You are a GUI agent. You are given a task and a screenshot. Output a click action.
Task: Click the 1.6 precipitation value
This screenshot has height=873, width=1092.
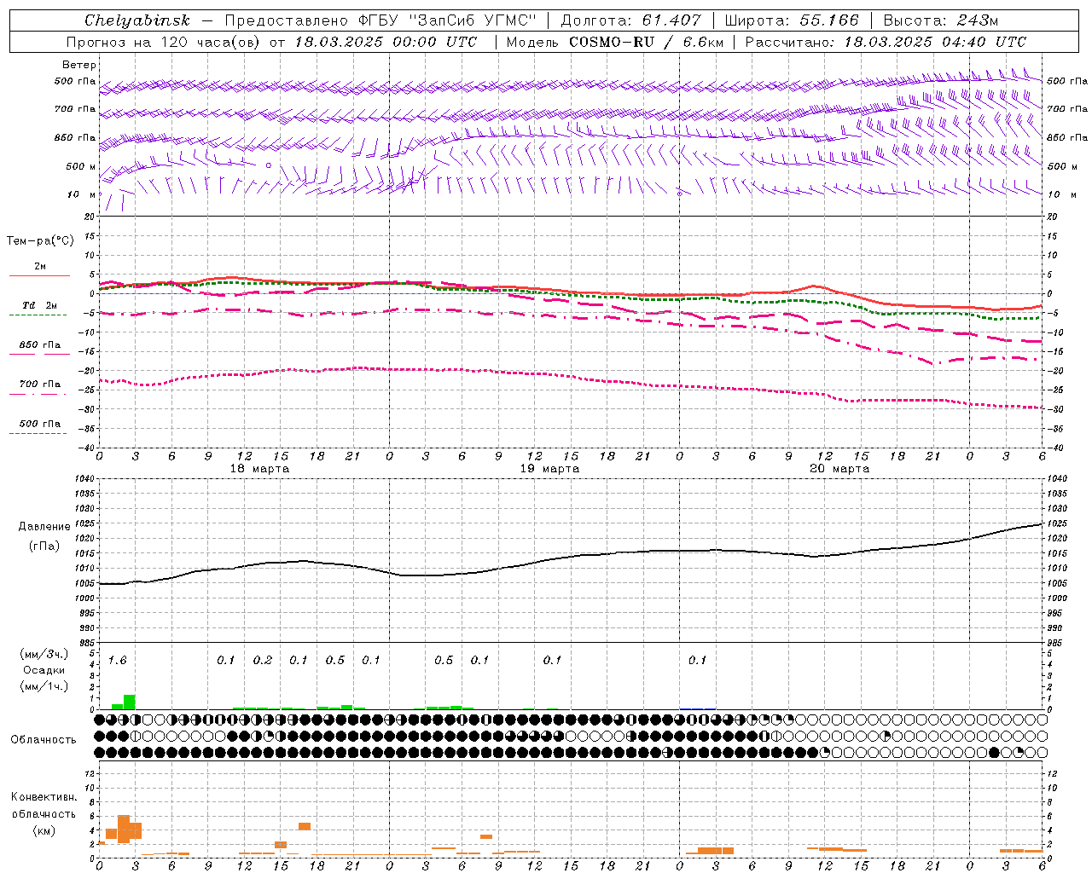pyautogui.click(x=117, y=661)
